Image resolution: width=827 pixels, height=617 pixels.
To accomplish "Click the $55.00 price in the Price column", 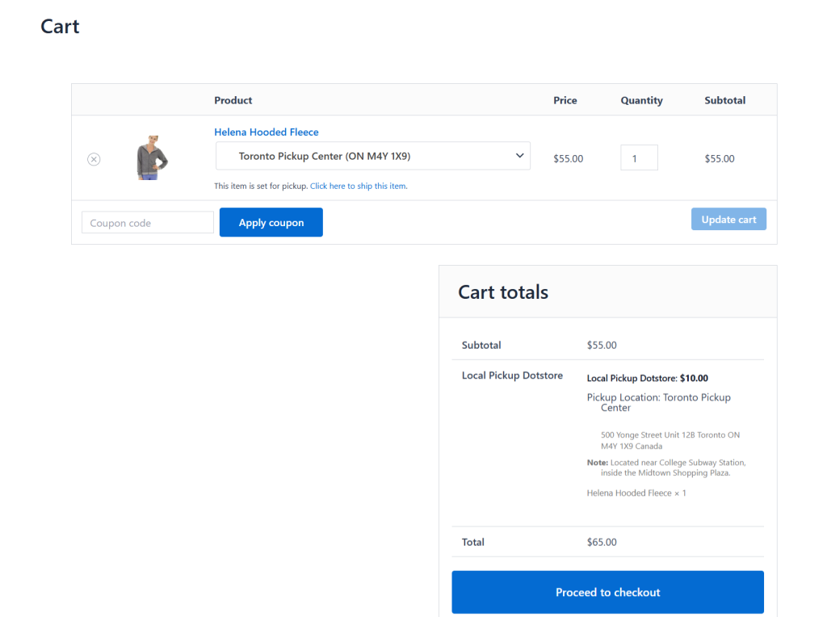I will [568, 158].
